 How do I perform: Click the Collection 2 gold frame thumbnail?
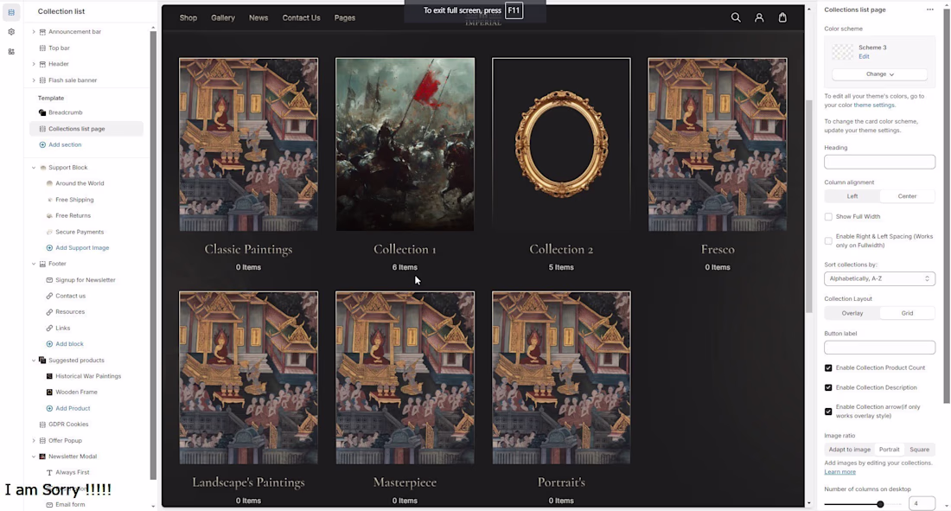pos(561,144)
